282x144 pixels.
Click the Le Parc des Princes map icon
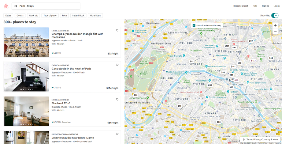(148, 98)
